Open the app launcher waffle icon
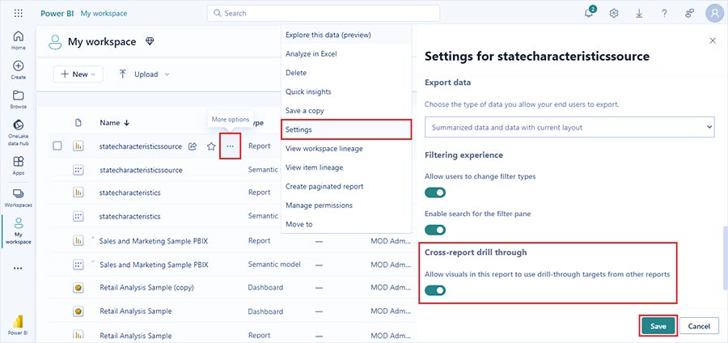 point(18,13)
